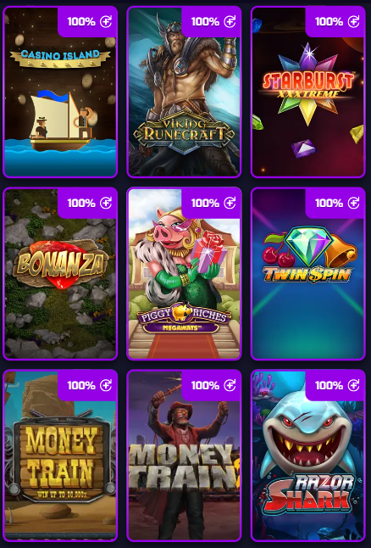
Task: Click bonus icon on Casino Island tile
Action: point(106,22)
